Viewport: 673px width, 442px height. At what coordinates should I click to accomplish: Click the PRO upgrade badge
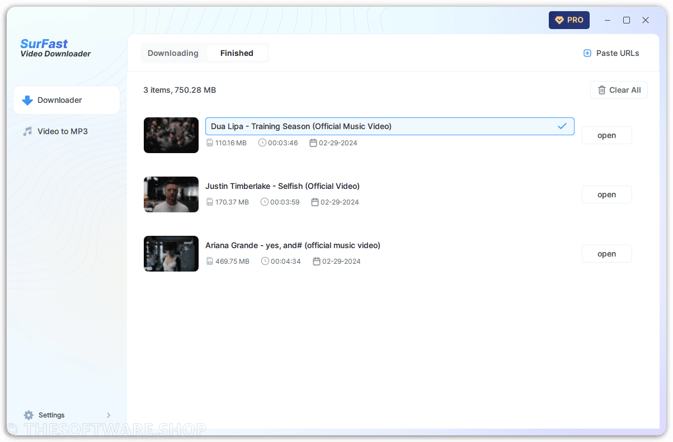569,20
